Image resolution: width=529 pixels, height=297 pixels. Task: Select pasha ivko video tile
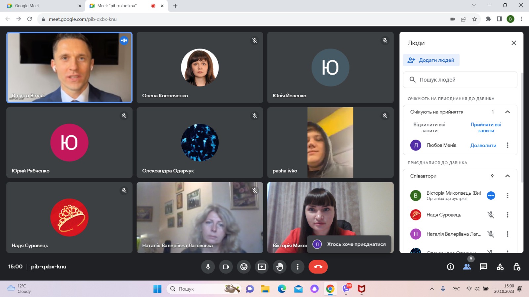(x=330, y=143)
